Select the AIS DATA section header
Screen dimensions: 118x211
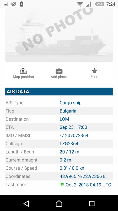point(59,92)
